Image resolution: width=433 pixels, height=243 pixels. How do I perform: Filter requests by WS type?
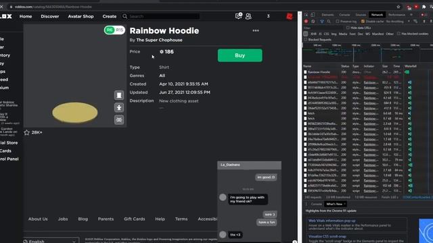point(367,34)
